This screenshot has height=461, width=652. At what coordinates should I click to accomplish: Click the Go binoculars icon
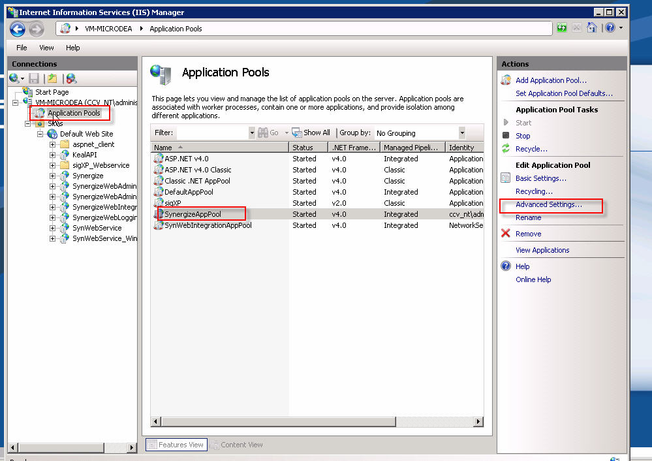point(263,133)
